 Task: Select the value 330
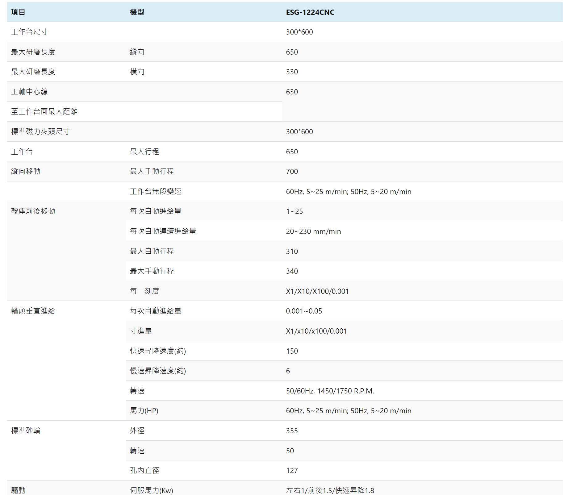[x=292, y=72]
